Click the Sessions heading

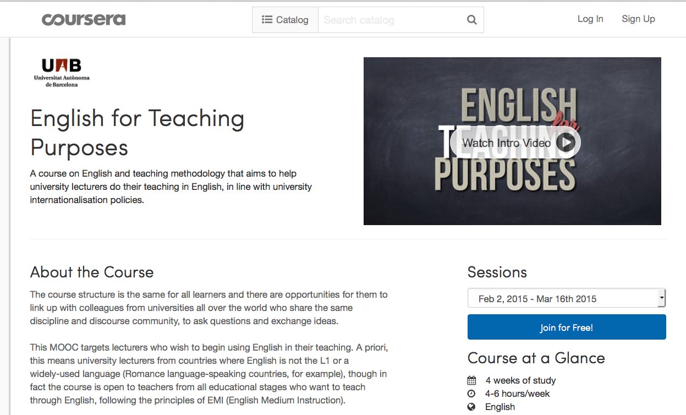click(497, 272)
